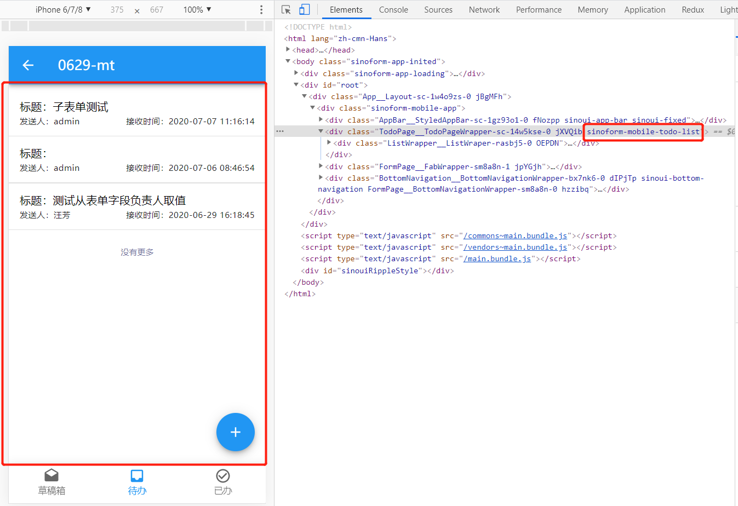Open the untitled item received 2020-07-06 08:46:54
Image resolution: width=738 pixels, height=506 pixels.
137,159
